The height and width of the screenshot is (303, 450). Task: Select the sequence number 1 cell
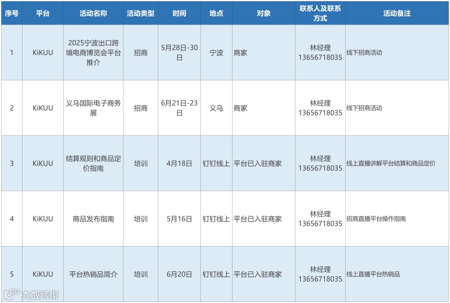coord(12,53)
